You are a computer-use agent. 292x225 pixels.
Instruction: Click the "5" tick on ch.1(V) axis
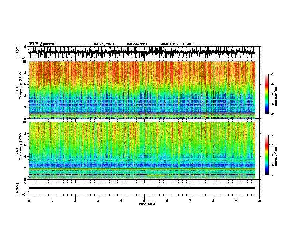click(25, 47)
